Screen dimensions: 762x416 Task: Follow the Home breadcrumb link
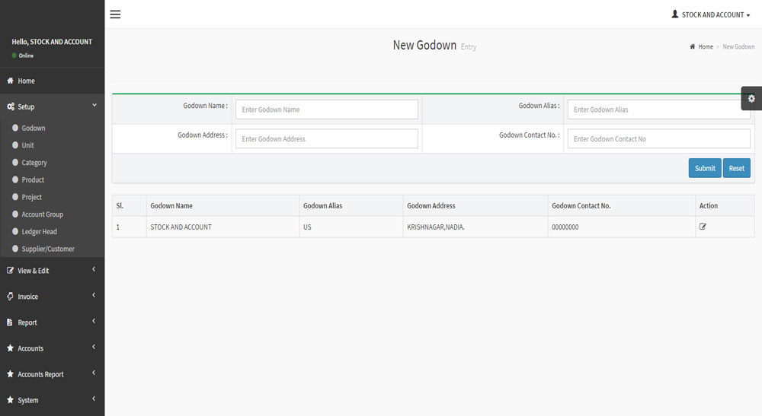(x=706, y=46)
